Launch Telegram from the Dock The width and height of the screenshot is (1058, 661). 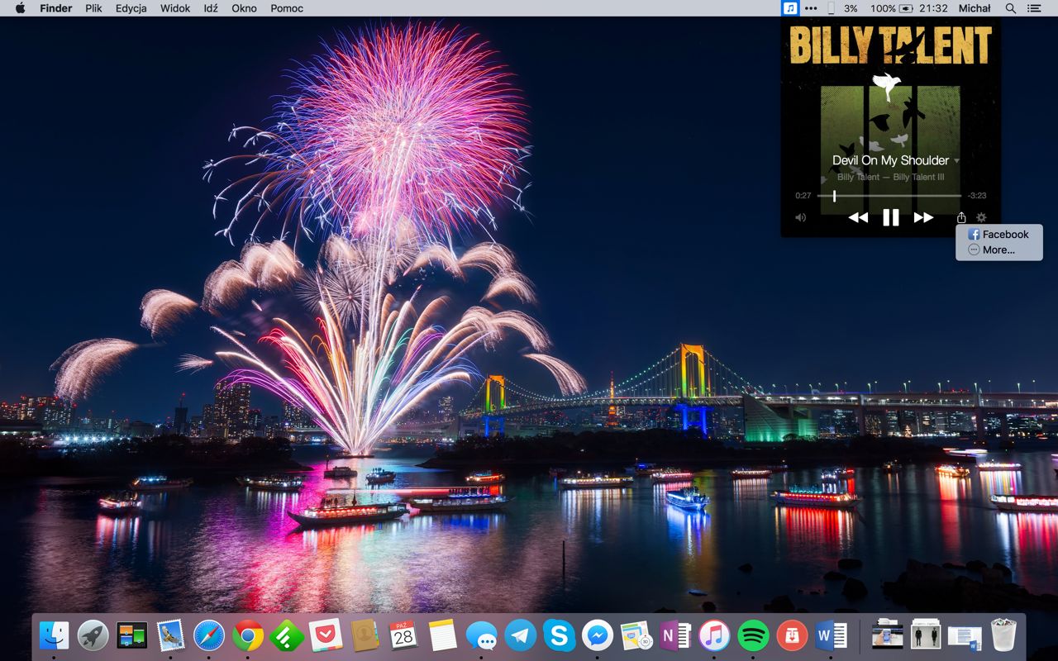tap(520, 635)
